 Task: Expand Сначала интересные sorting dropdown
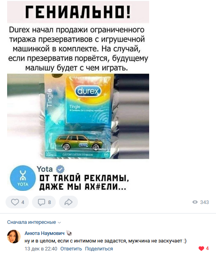34,222
